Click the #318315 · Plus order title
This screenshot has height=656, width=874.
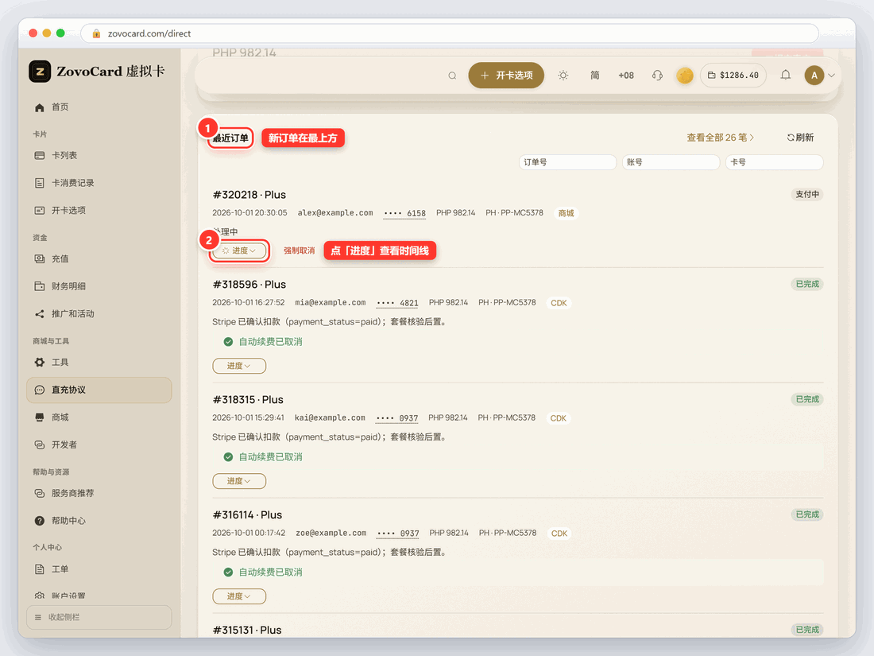248,399
